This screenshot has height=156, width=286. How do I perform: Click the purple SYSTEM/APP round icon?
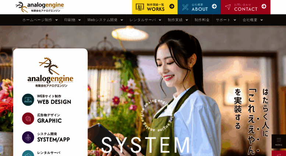pyautogui.click(x=28, y=137)
